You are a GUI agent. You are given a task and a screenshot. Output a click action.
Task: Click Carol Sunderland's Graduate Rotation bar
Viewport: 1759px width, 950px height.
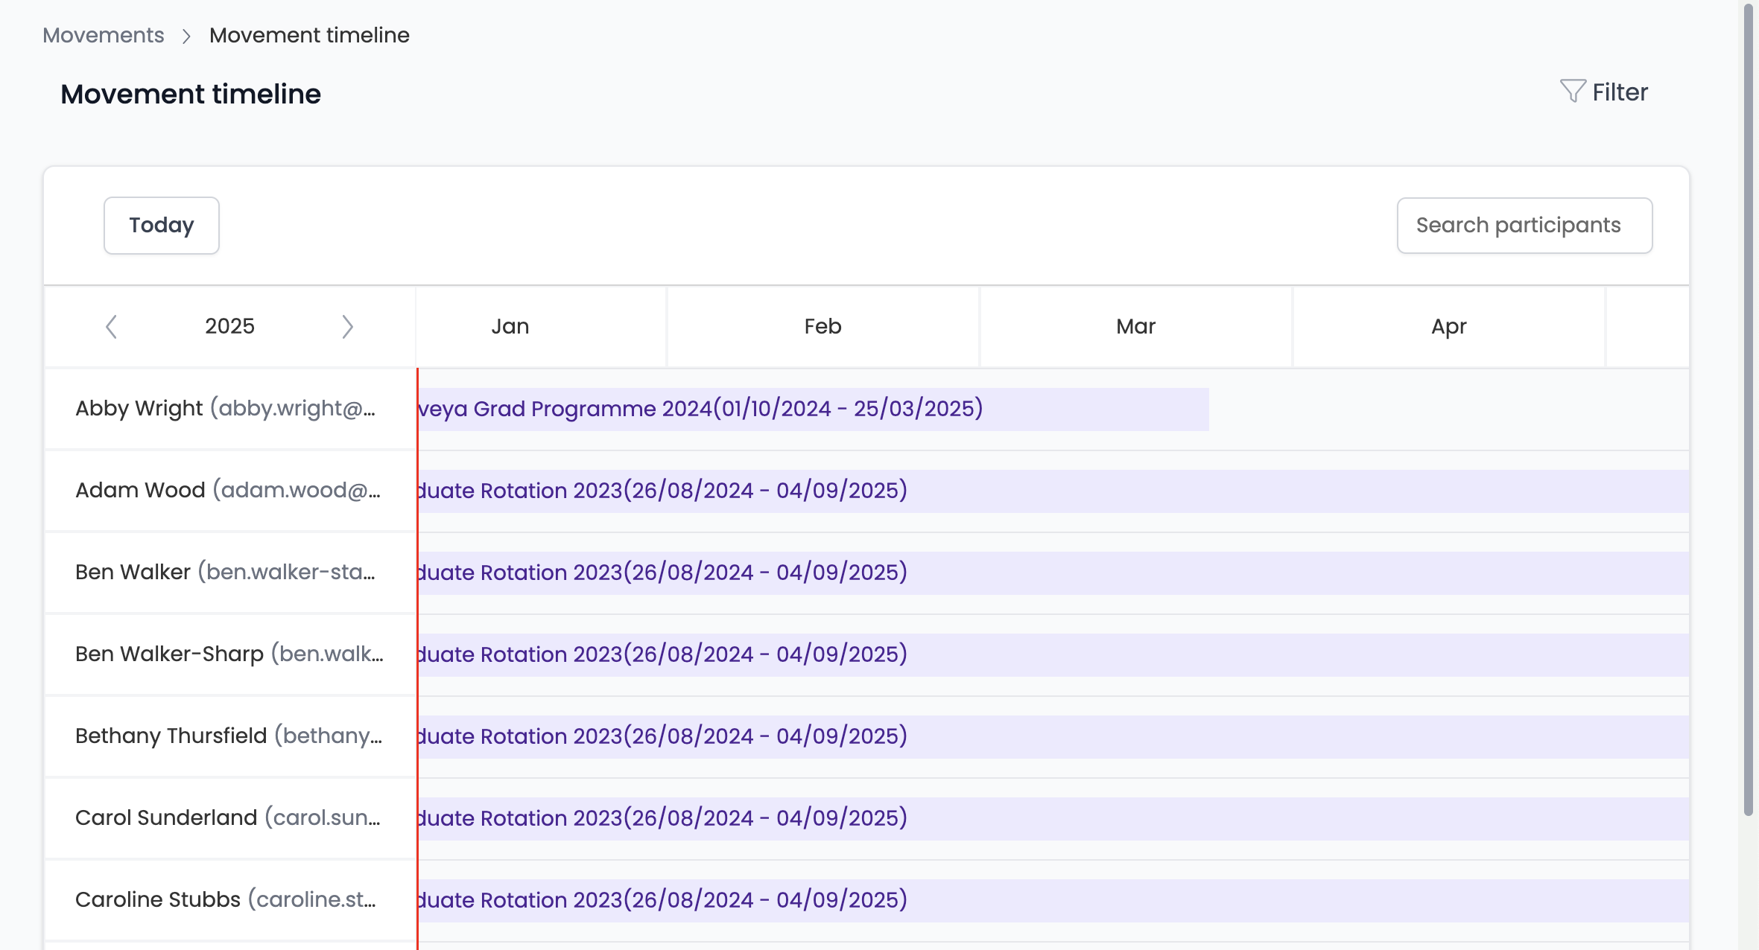(1053, 818)
